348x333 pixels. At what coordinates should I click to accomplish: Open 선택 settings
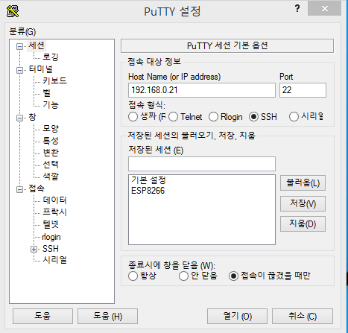[x=51, y=165]
